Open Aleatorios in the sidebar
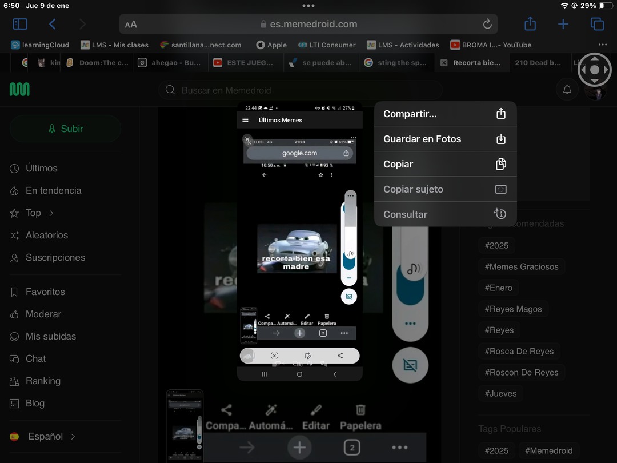This screenshot has width=617, height=463. (39, 235)
